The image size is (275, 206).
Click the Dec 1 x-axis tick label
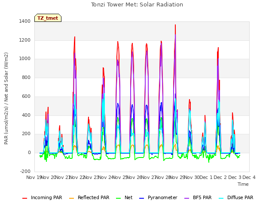coord(206,177)
